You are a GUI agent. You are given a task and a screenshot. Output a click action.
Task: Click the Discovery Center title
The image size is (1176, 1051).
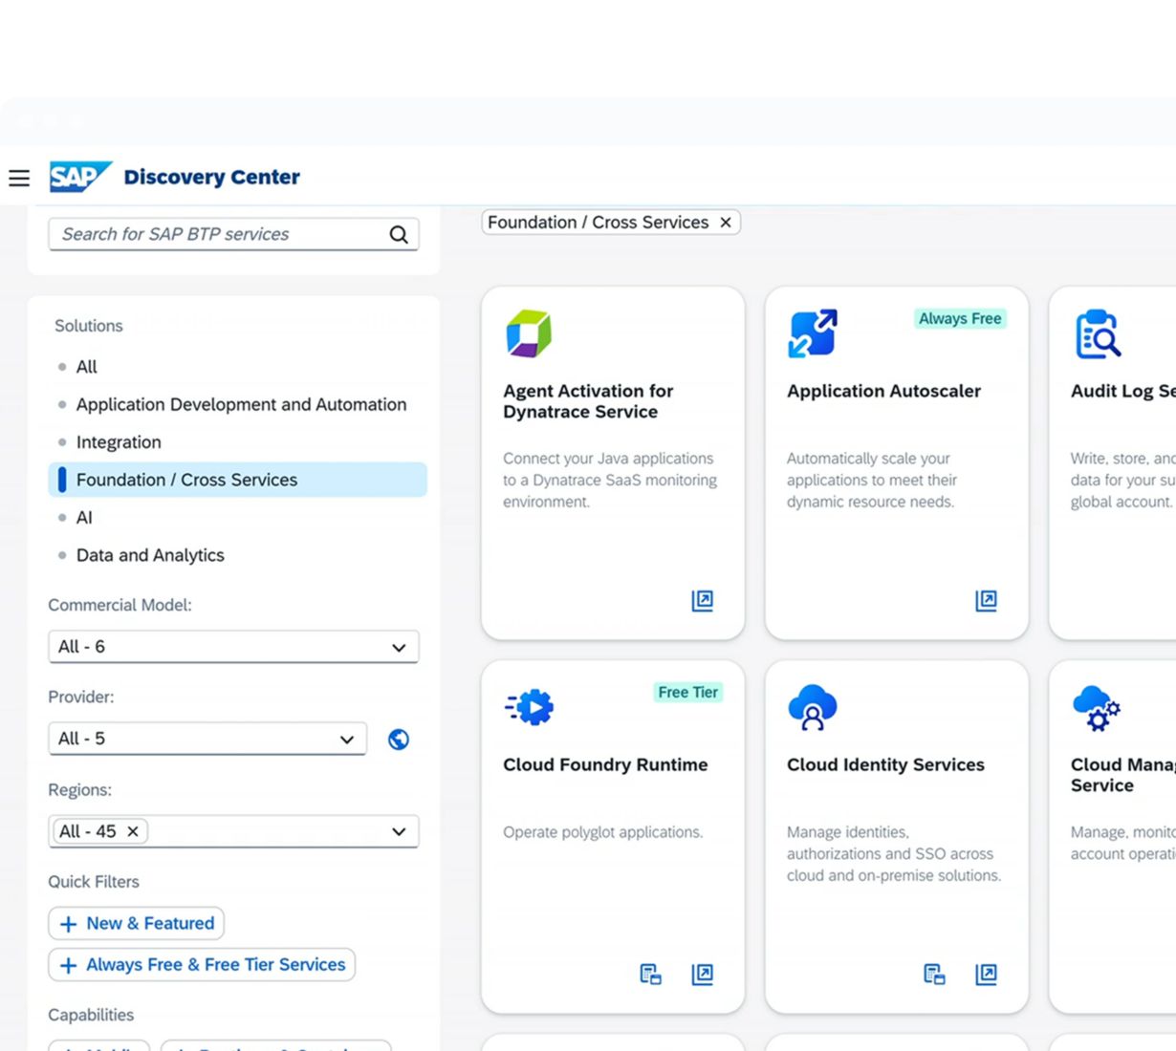[212, 177]
